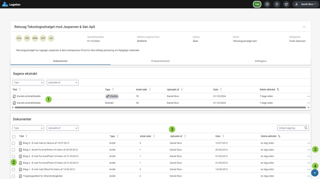The height and width of the screenshot is (179, 320).
Task: Tick the checkbox for the Bilag 1 row
Action: (13, 169)
